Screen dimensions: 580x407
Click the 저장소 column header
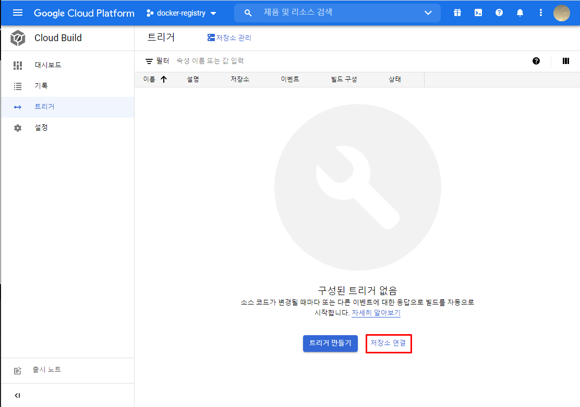tap(240, 79)
